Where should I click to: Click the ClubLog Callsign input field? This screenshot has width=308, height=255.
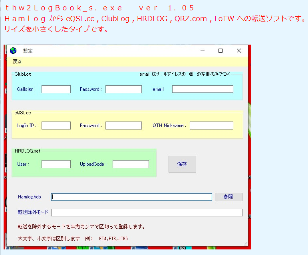click(56, 89)
